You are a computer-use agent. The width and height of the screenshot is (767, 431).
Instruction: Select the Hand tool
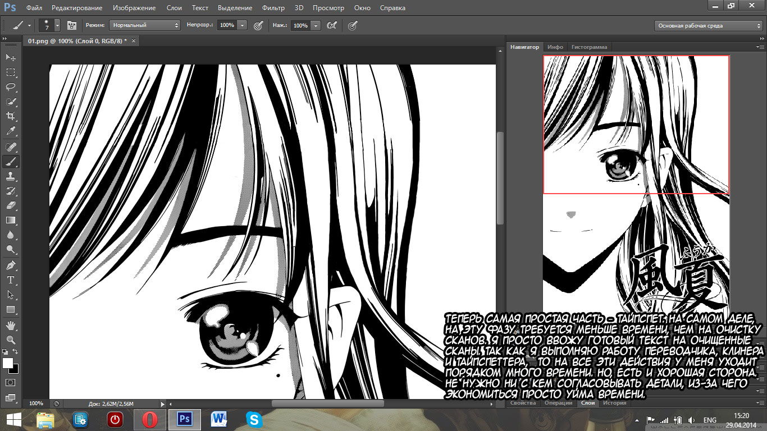[x=11, y=325]
